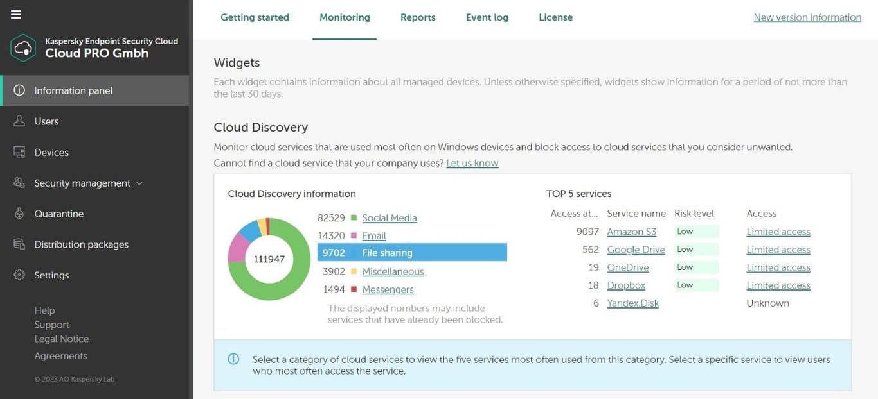Open Limited access settings for Dropbox
This screenshot has width=878, height=399.
click(778, 285)
